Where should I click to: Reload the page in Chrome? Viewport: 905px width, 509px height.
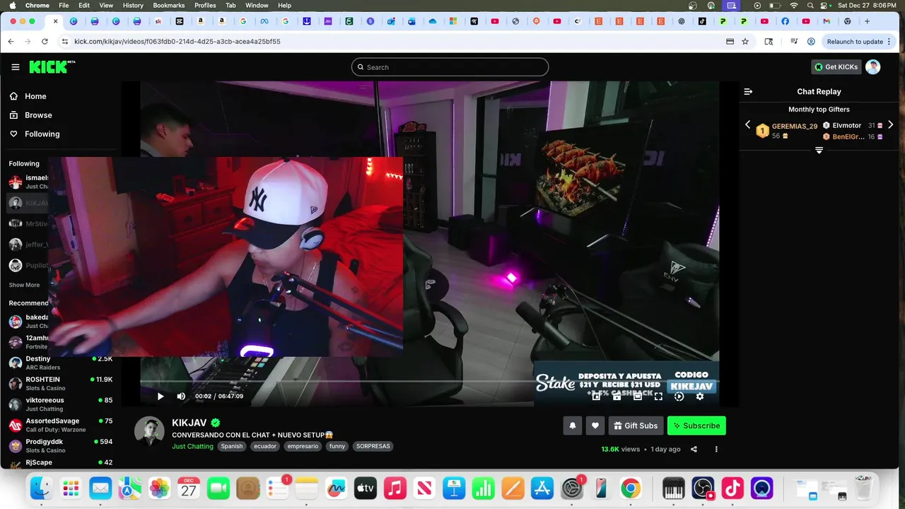point(45,42)
